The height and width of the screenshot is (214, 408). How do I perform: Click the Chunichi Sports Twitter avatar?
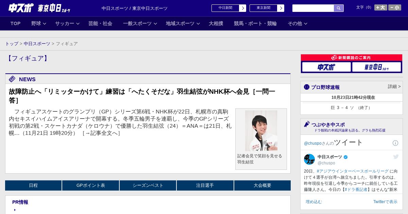click(x=309, y=159)
